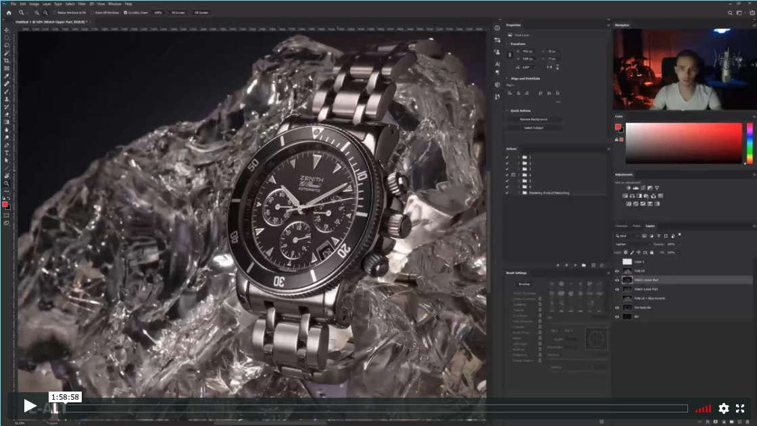This screenshot has width=757, height=426.
Task: Hide the Watch Upper Part layer
Action: click(617, 280)
